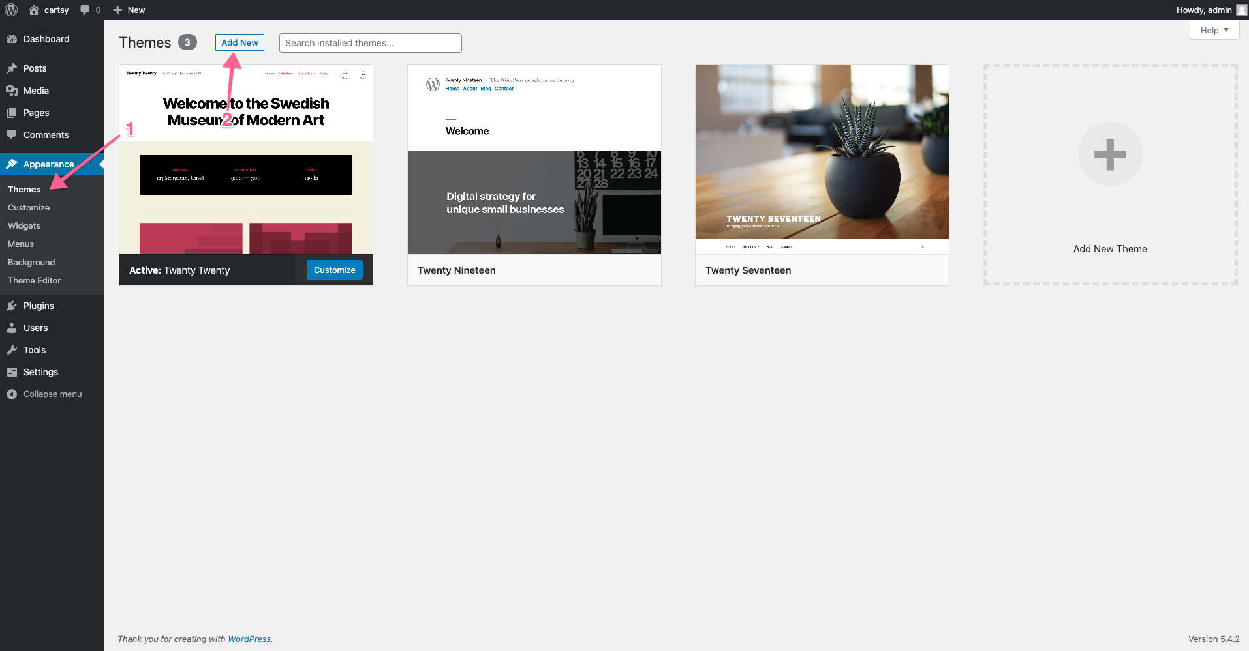Click the Appearance paintbrush icon
Image resolution: width=1249 pixels, height=651 pixels.
coord(12,164)
